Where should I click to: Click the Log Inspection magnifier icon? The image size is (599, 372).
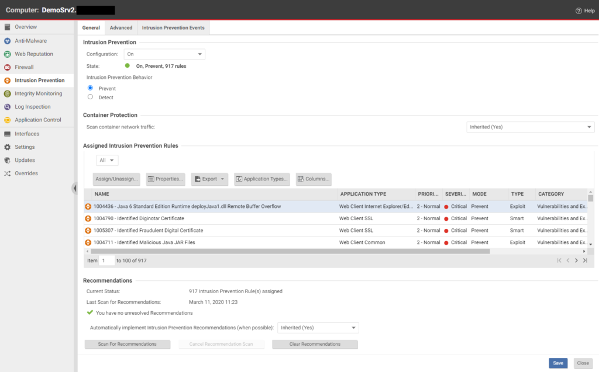[7, 107]
